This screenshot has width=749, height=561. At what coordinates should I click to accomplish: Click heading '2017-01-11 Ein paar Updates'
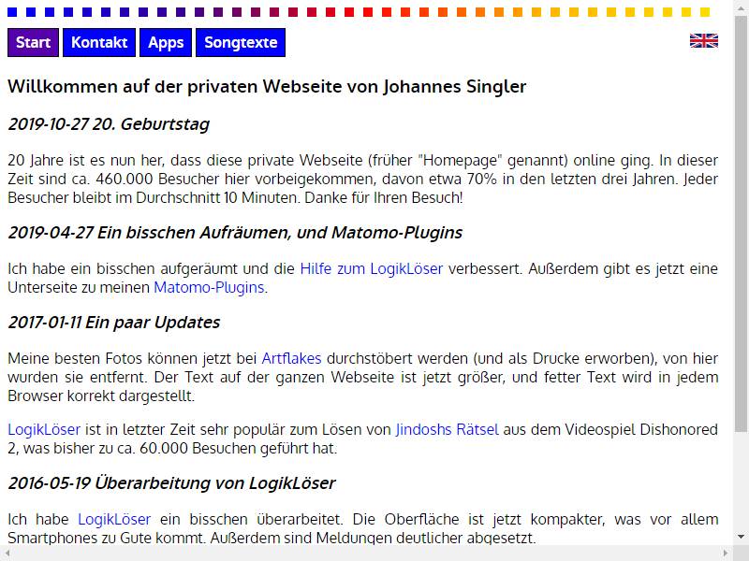coord(113,322)
